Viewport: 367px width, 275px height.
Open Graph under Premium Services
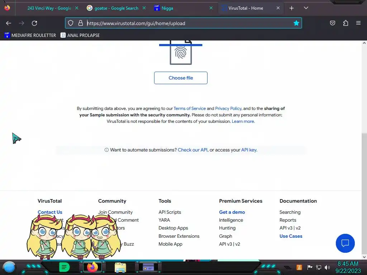[226, 236]
